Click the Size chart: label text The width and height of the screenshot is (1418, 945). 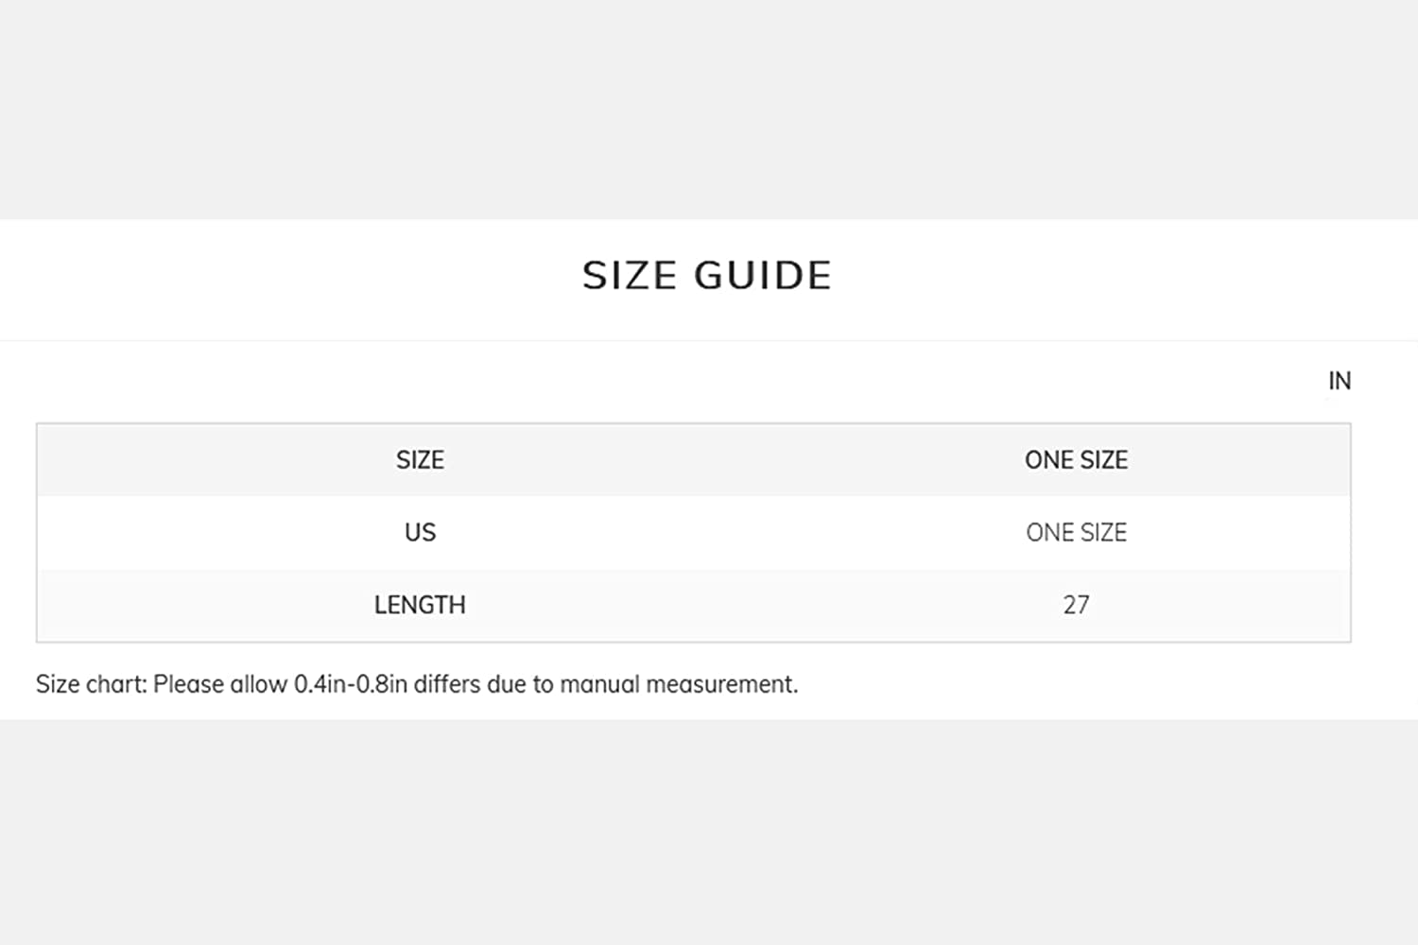tap(92, 684)
